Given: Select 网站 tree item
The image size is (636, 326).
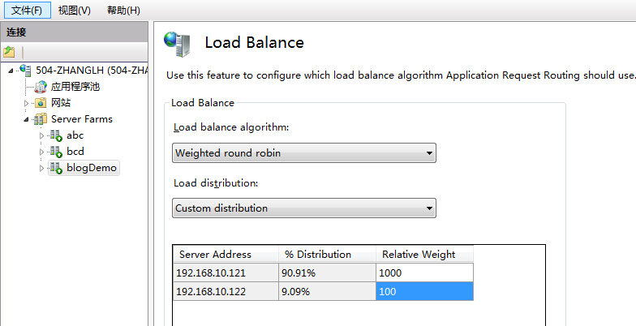Looking at the screenshot, I should (x=60, y=103).
